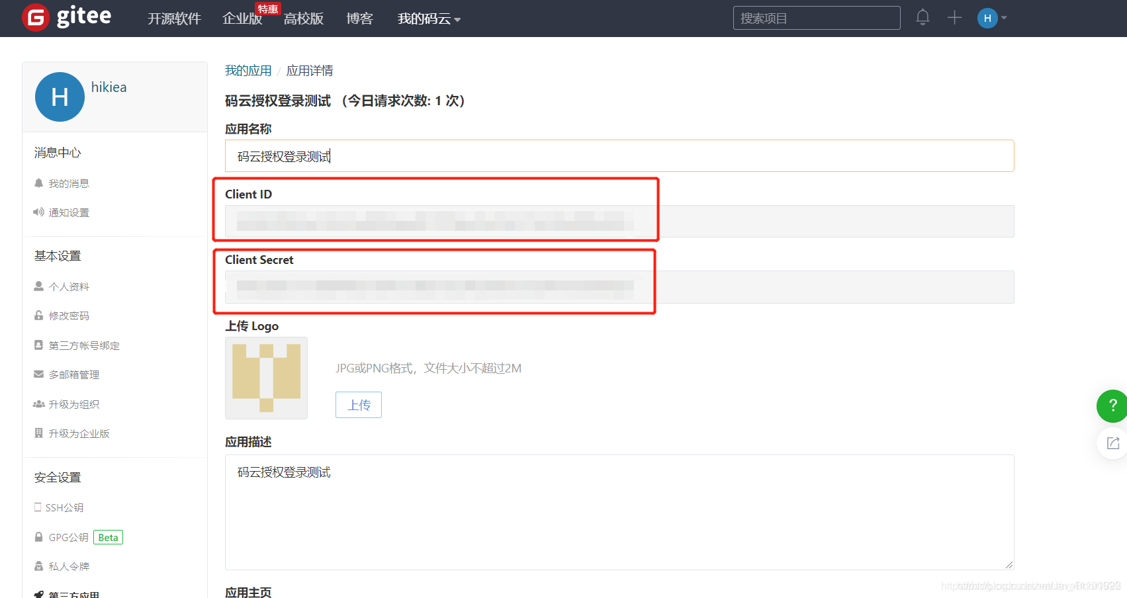
Task: Open 修改密码 page
Action: coord(69,316)
